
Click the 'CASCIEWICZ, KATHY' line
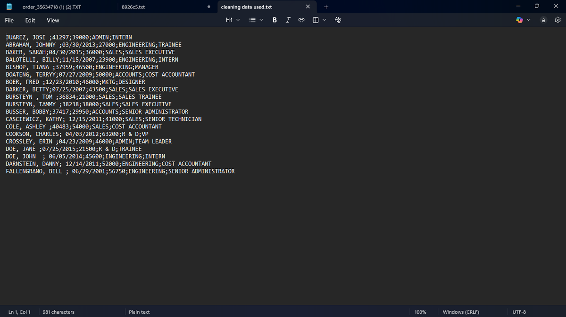click(x=104, y=119)
